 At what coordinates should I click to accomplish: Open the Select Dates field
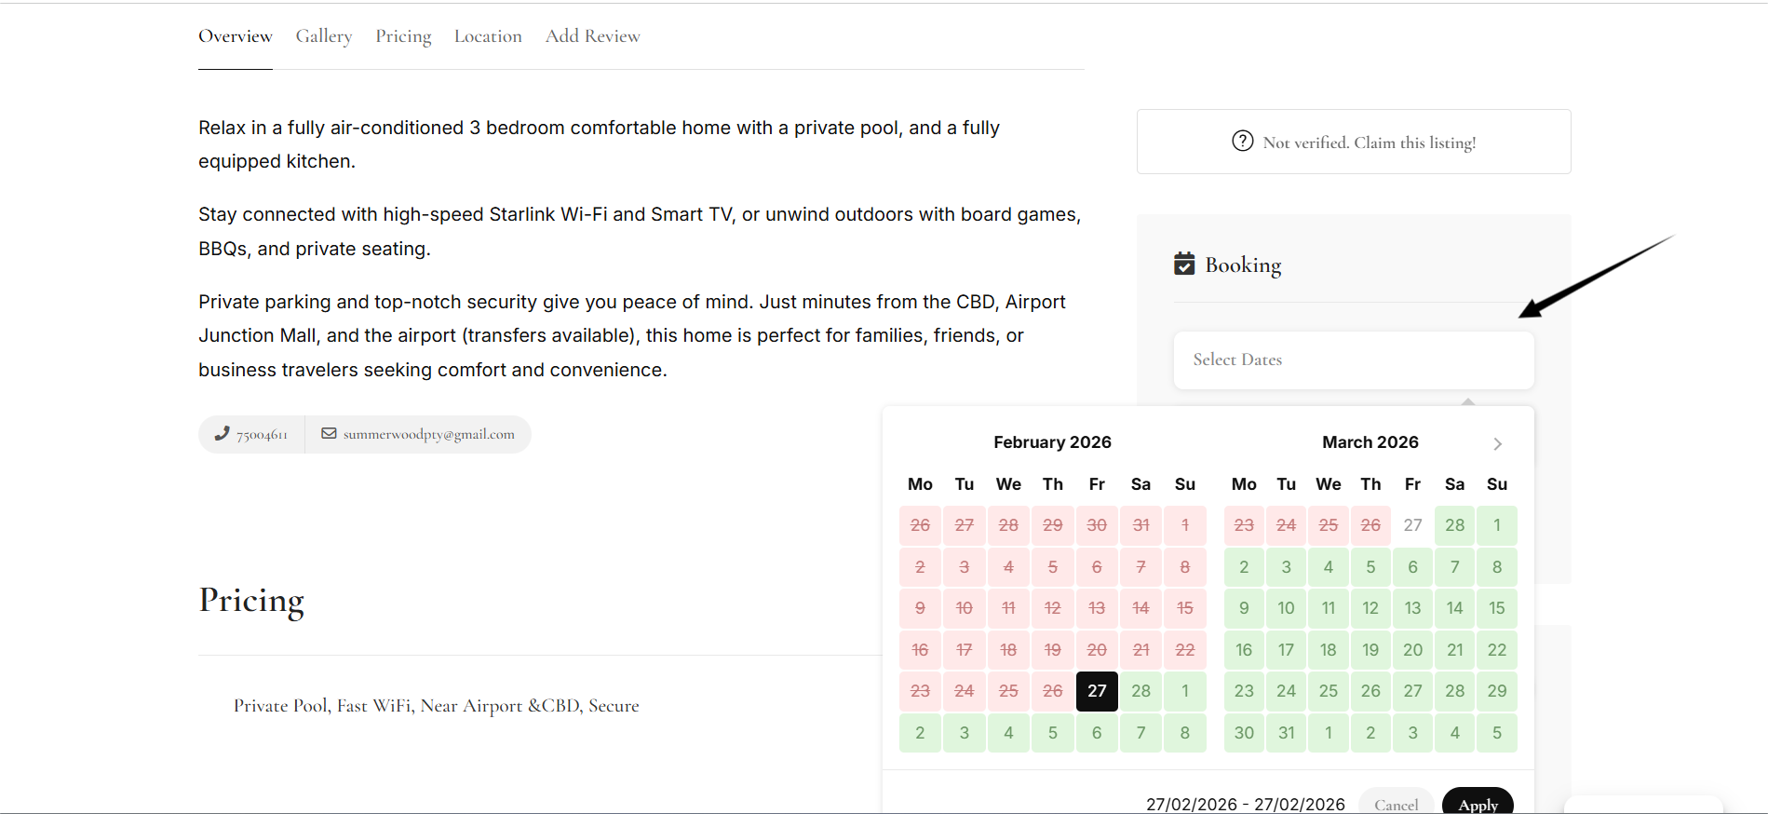pos(1353,360)
